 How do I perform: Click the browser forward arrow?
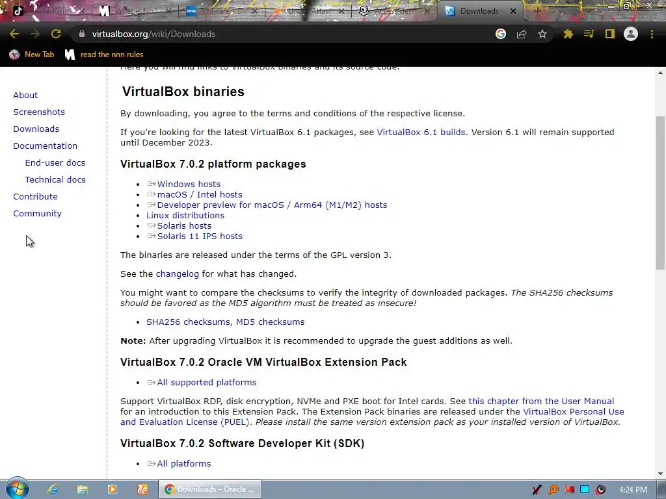(x=35, y=34)
